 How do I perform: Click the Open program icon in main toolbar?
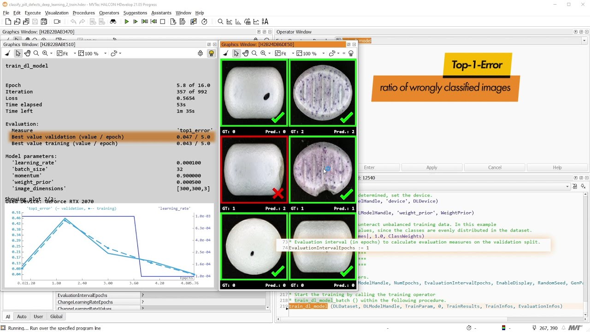click(x=17, y=22)
